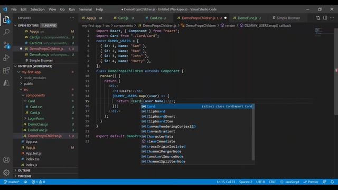Click the Spaces: 2 indentation status
338x190 pixels.
click(x=246, y=182)
